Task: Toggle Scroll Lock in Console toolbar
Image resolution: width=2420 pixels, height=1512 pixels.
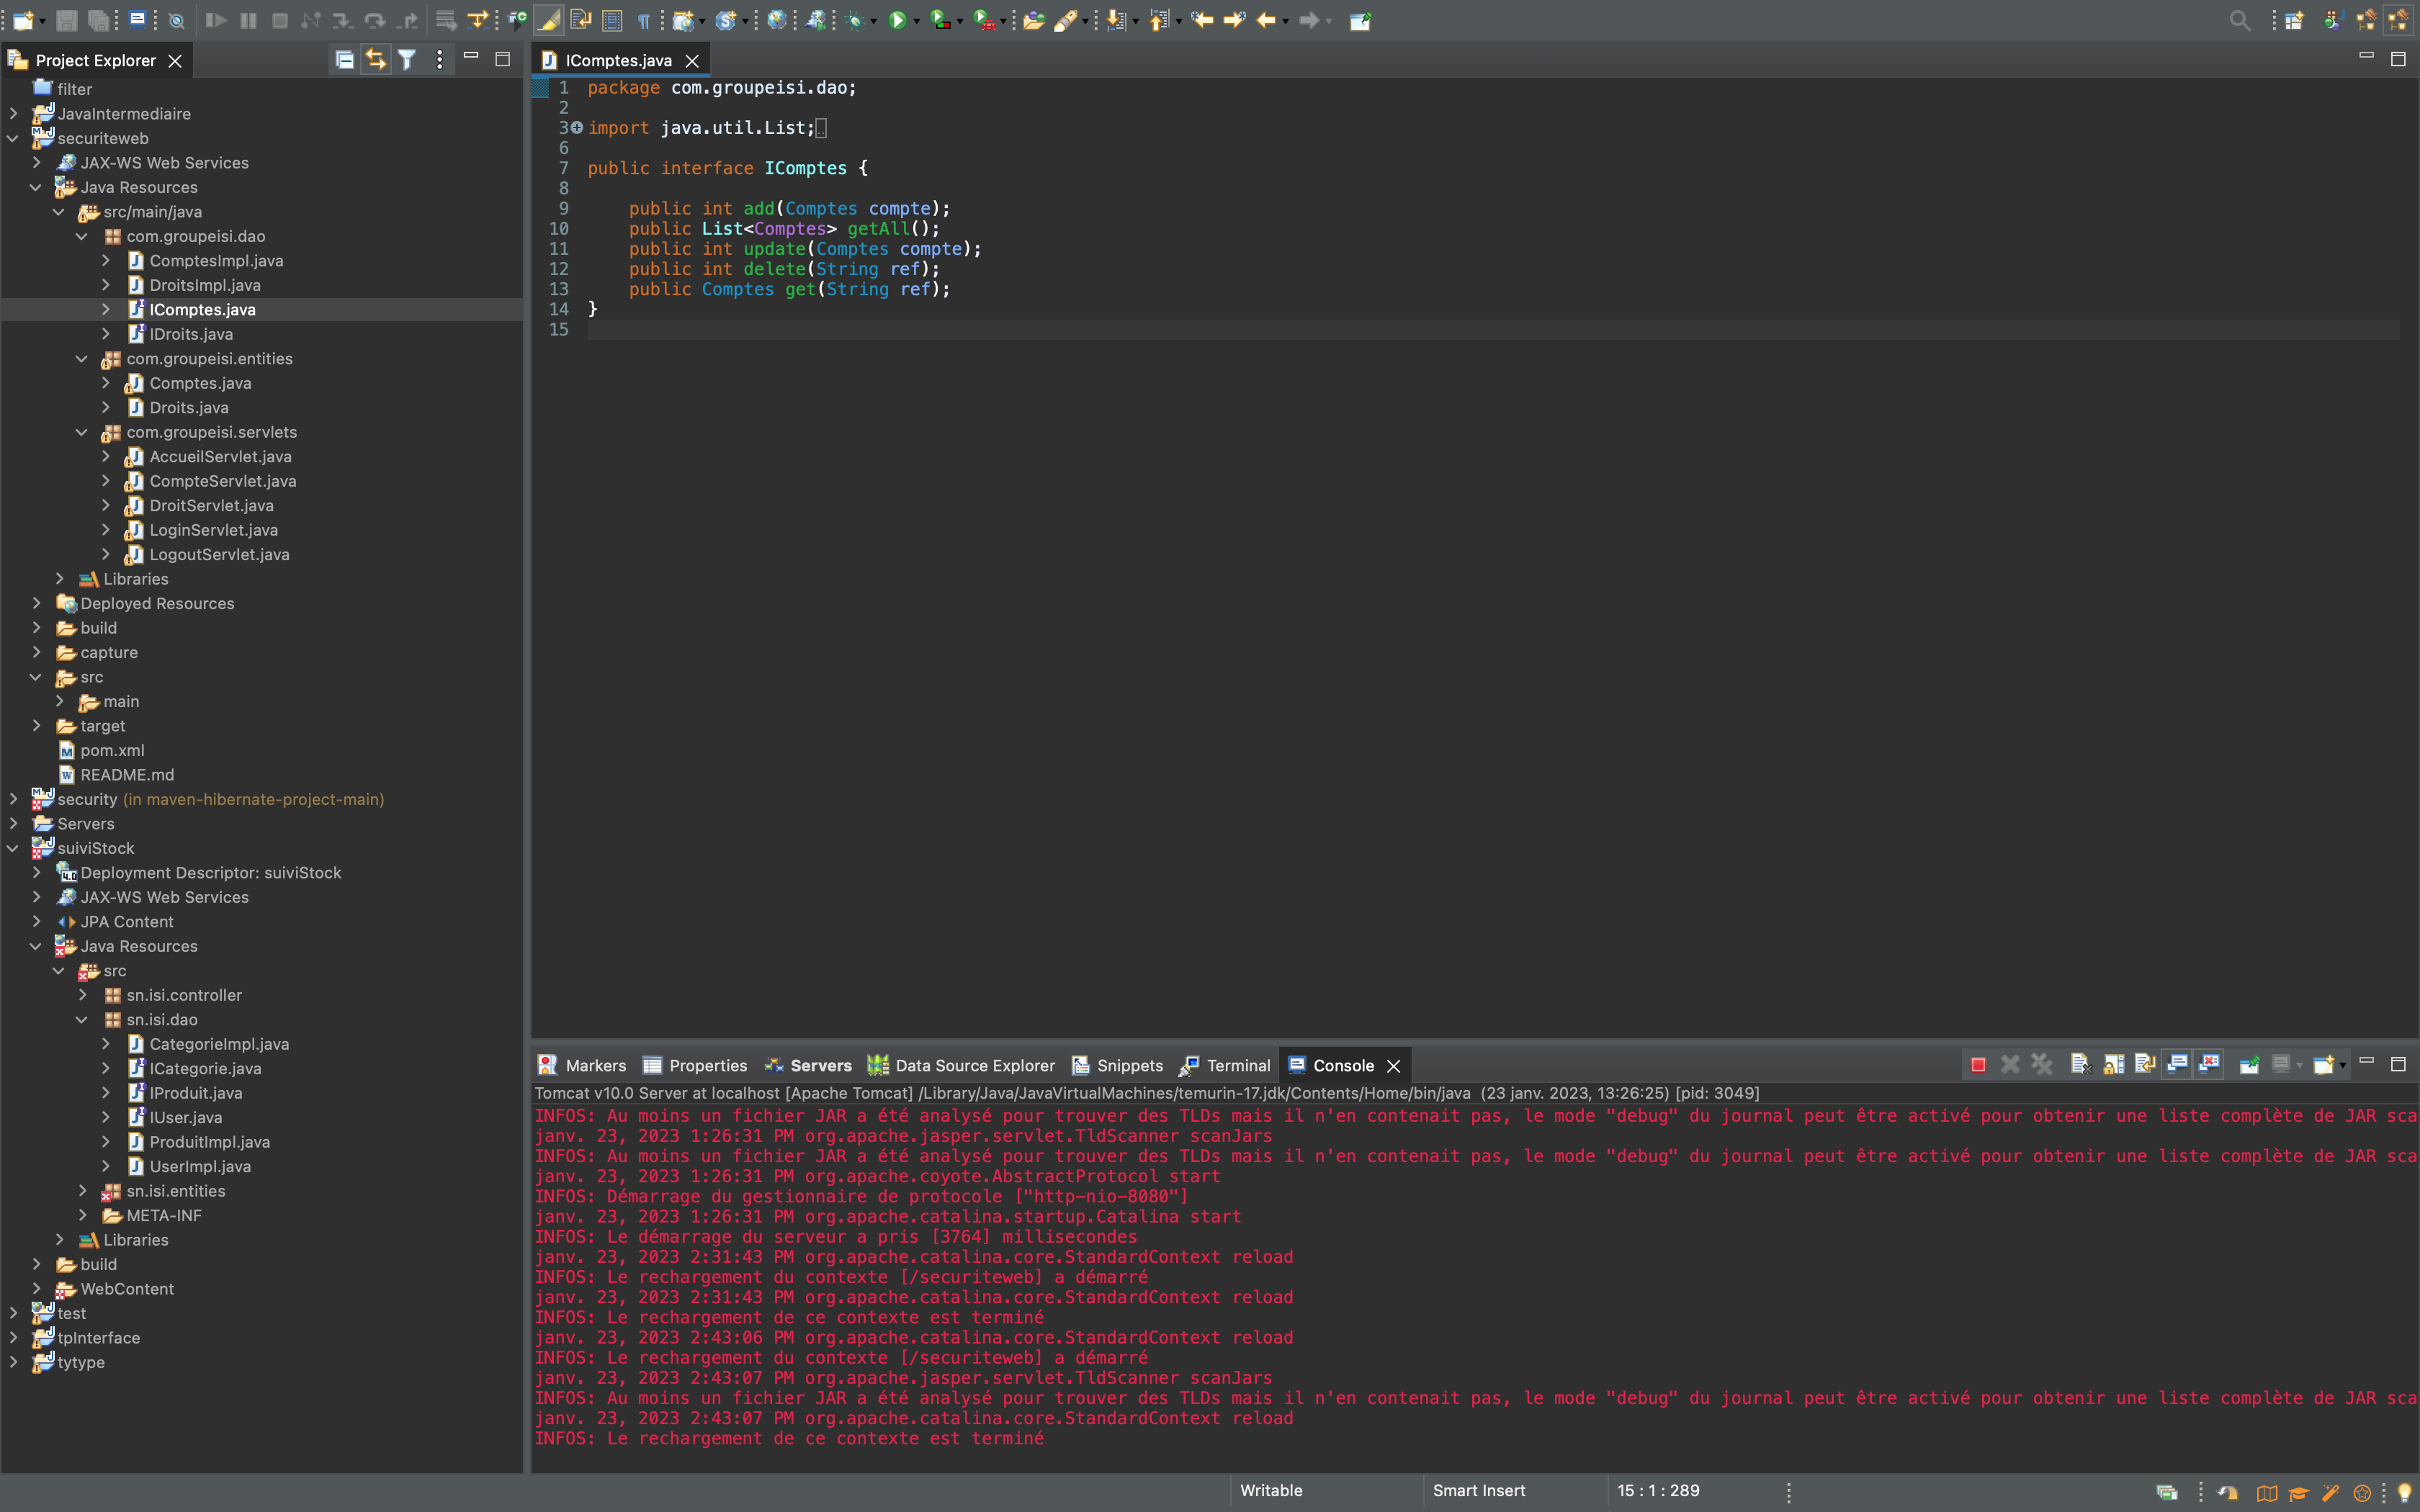Action: coord(2113,1065)
